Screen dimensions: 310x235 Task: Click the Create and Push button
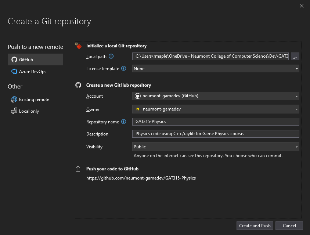point(255,226)
